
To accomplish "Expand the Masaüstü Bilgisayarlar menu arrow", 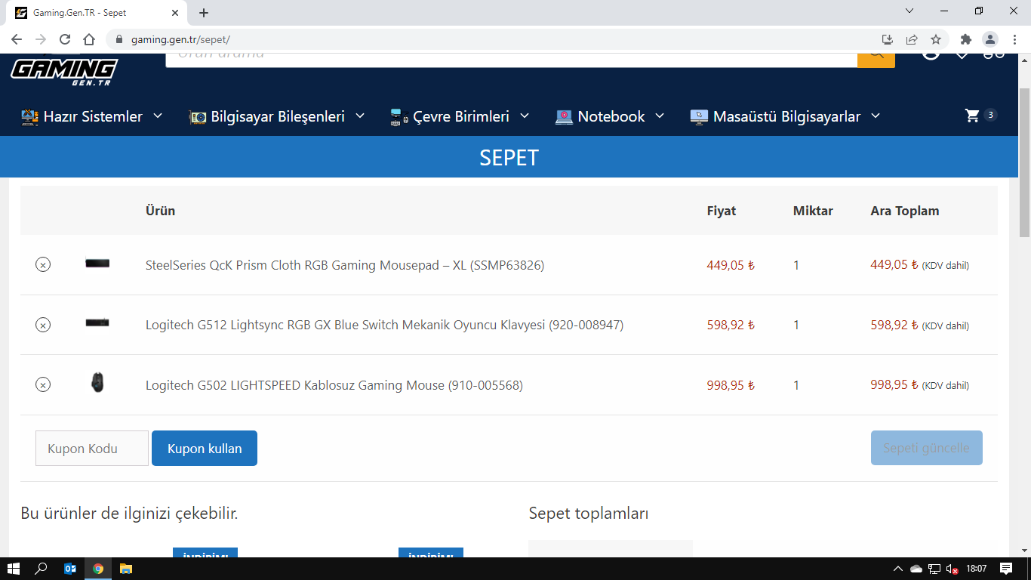I will tap(876, 116).
